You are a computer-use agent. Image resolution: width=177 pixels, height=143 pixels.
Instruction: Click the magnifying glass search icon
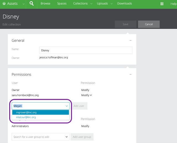[x=32, y=4]
